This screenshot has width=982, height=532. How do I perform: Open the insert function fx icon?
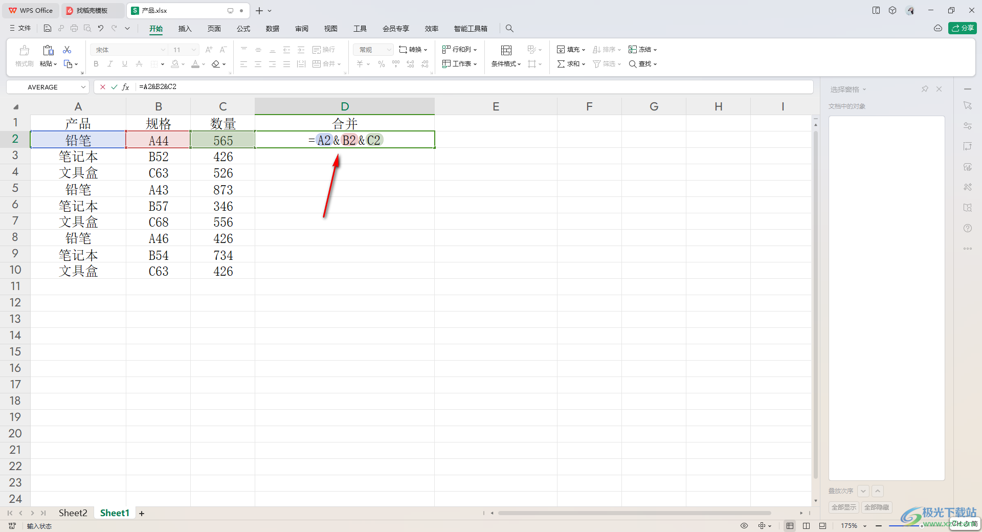point(126,87)
